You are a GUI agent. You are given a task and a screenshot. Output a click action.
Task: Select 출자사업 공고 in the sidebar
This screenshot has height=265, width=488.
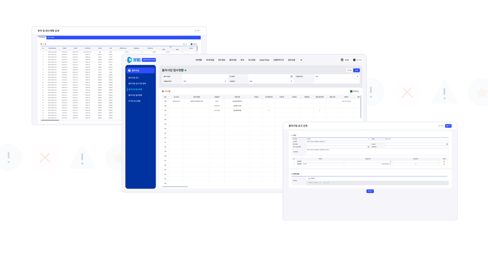[133, 78]
